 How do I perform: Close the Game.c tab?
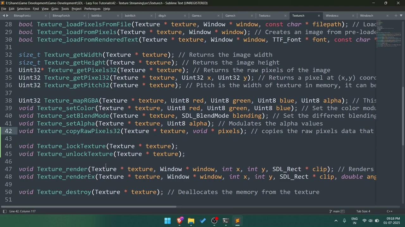(219, 15)
